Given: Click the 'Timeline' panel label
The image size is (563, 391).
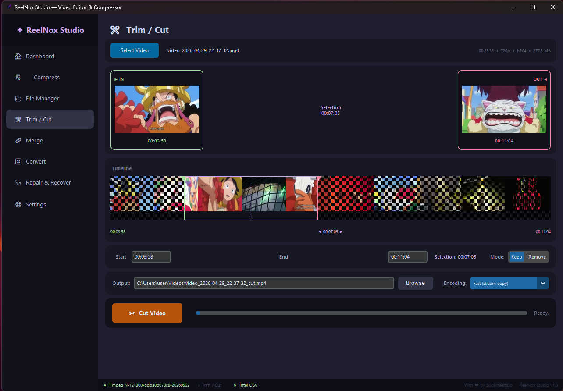Looking at the screenshot, I should [x=122, y=168].
